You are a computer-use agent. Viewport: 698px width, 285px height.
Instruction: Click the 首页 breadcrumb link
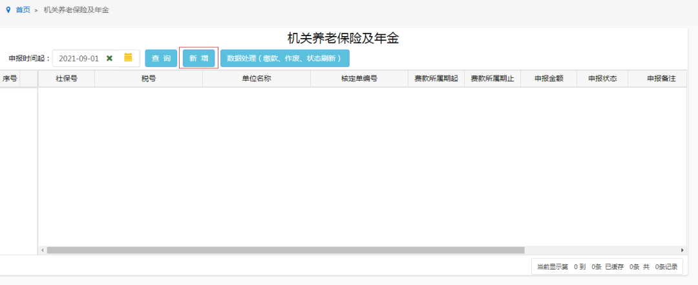[23, 10]
